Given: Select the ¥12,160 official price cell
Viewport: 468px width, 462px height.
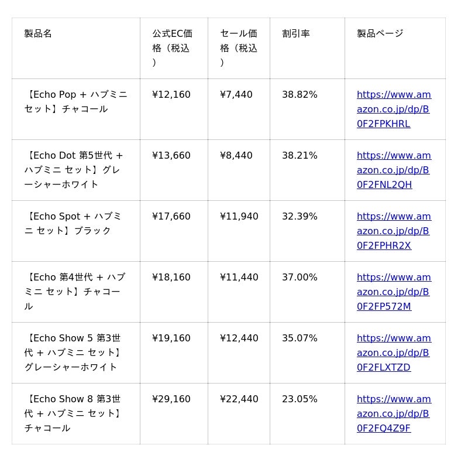Looking at the screenshot, I should pos(171,94).
